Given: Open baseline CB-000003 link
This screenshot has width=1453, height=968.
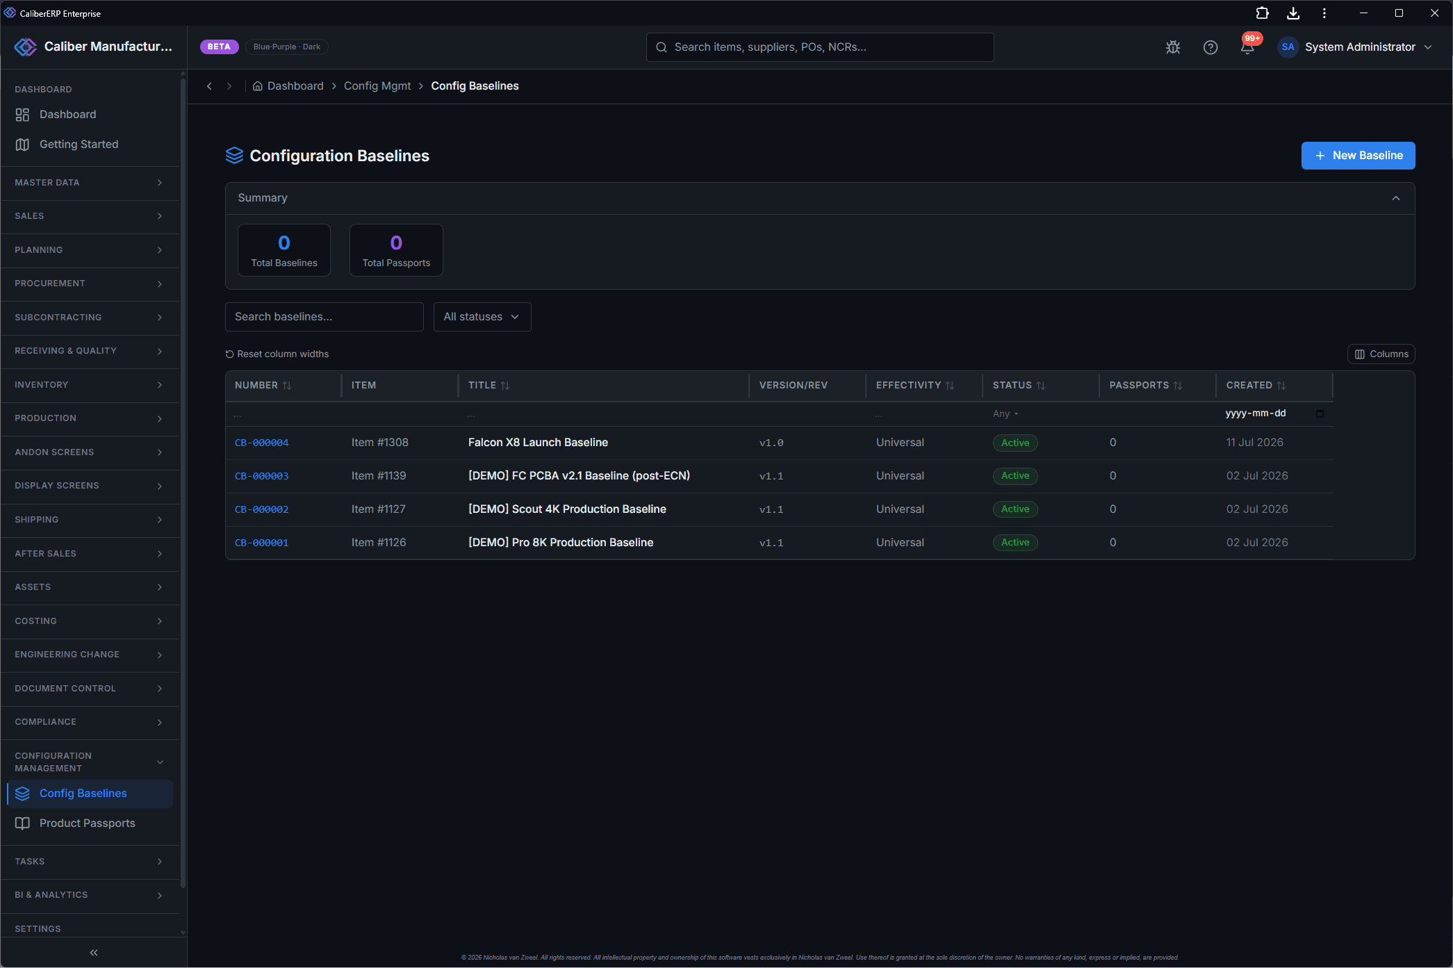Looking at the screenshot, I should pyautogui.click(x=261, y=477).
